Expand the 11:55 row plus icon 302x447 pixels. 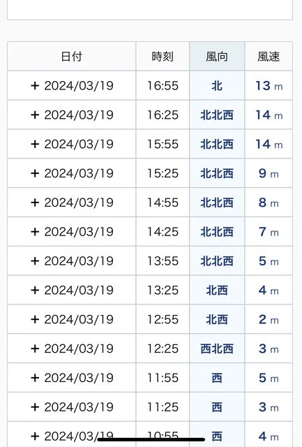click(35, 378)
